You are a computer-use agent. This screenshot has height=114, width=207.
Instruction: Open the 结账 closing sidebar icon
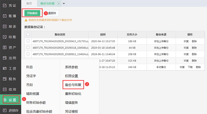point(5,37)
